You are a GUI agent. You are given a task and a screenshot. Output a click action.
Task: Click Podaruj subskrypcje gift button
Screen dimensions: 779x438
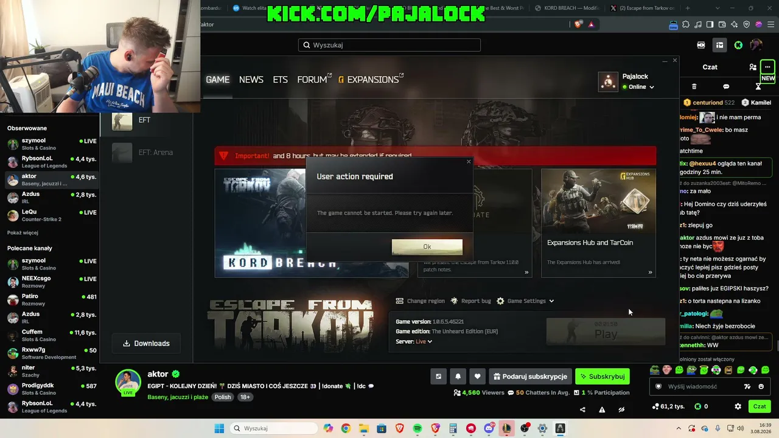click(530, 377)
